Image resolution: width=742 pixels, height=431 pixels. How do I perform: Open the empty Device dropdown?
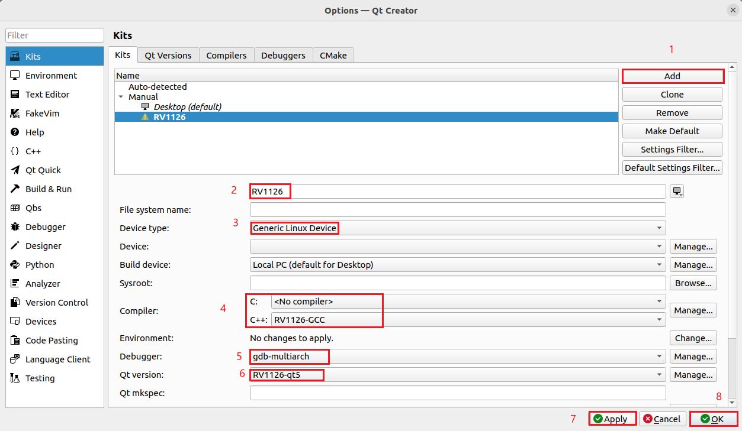[x=458, y=247]
